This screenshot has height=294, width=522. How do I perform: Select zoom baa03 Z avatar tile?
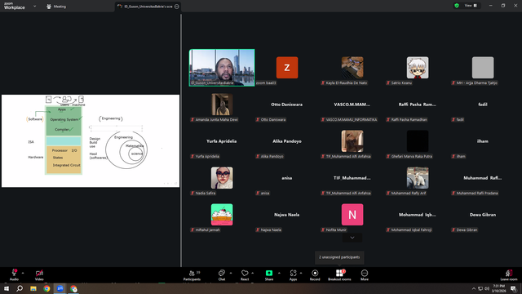coord(287,68)
